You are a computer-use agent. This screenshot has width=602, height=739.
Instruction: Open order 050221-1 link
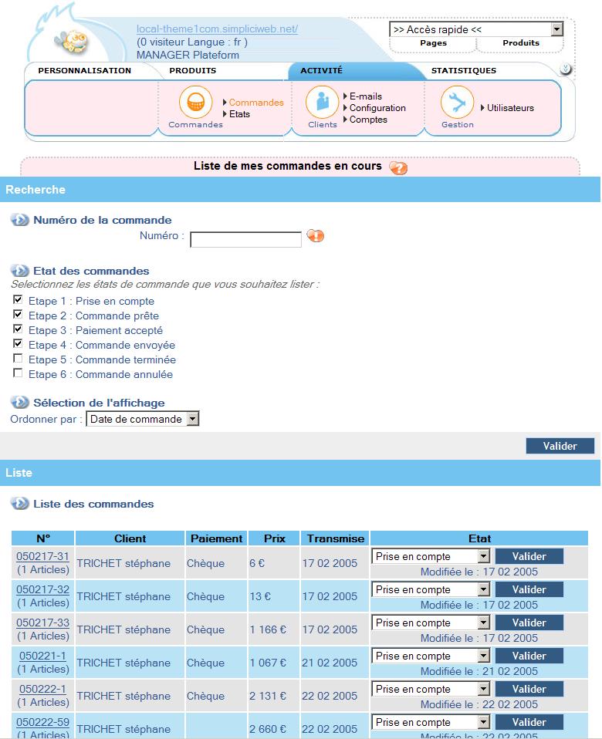[x=43, y=656]
